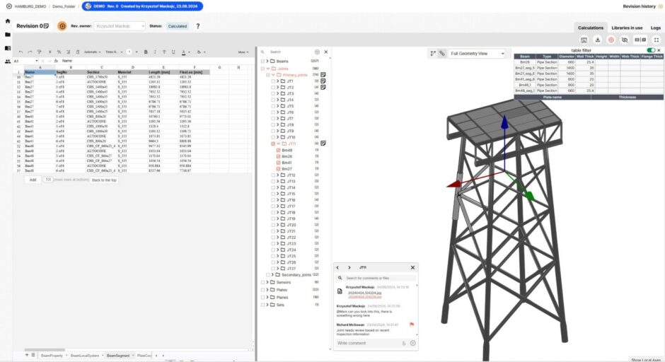Click the hide-visibility eye icon in the toolbar
The height and width of the screenshot is (362, 665).
point(624,40)
